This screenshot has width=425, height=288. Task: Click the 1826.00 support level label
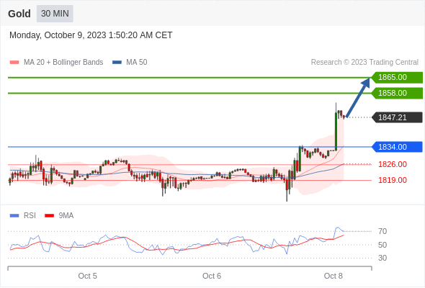[x=393, y=164]
